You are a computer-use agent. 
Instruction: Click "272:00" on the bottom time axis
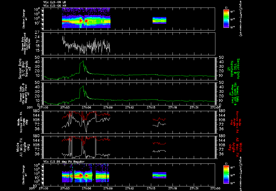point(215,188)
